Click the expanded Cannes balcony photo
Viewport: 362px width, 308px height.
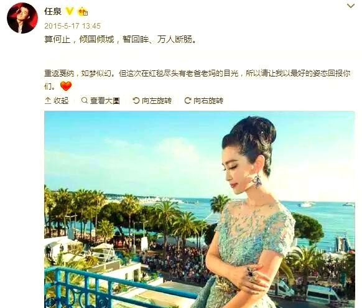point(200,210)
